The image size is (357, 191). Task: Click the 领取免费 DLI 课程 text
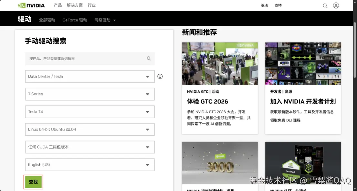point(285,120)
